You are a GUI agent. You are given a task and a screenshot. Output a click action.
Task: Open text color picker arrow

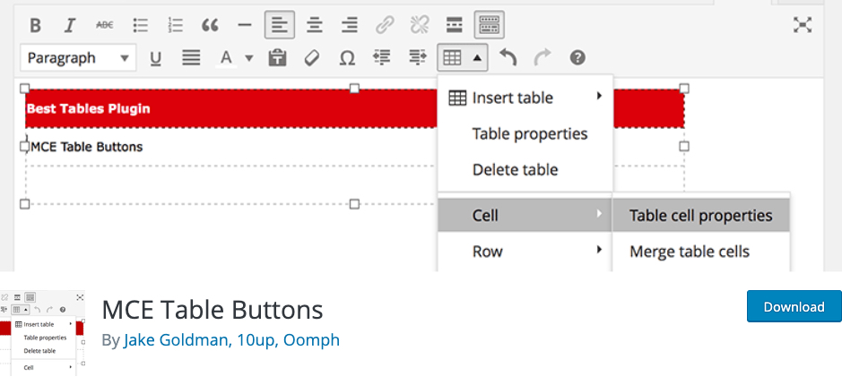pos(249,58)
